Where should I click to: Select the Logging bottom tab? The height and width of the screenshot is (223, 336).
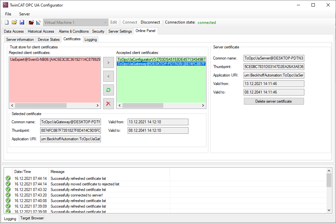[x=10, y=218]
